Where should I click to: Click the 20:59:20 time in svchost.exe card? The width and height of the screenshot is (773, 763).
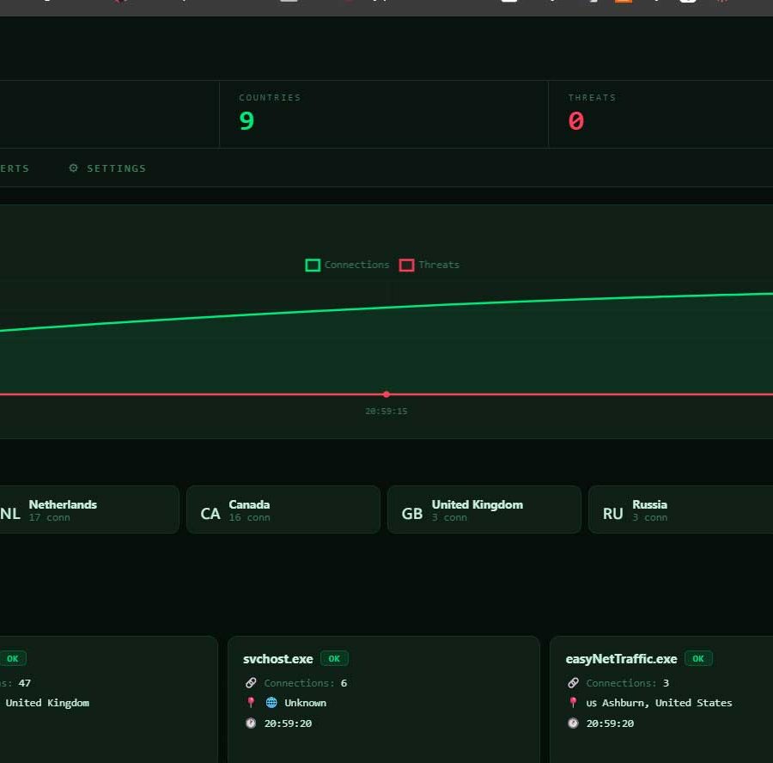tap(288, 723)
